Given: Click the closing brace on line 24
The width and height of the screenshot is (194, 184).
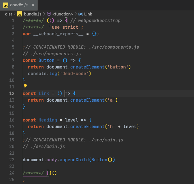Looking at the screenshot, I should (48, 173).
